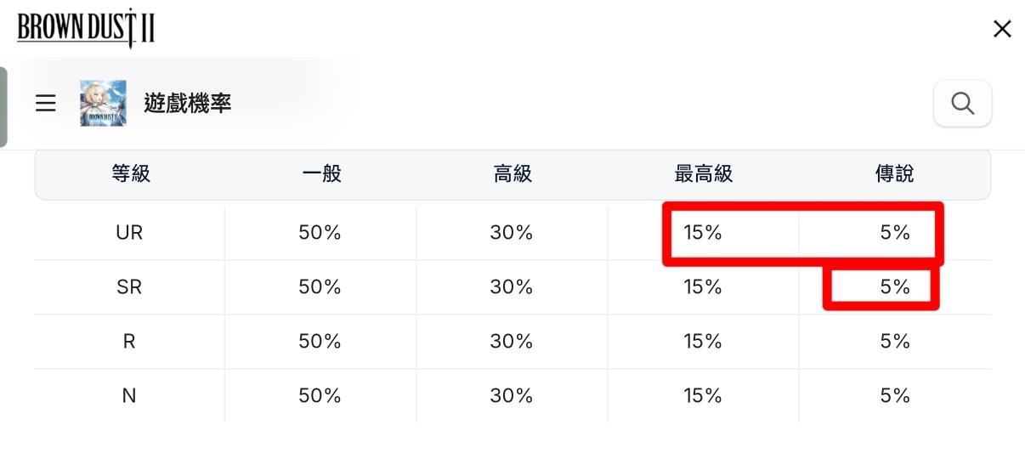Viewport: 1025px width, 459px height.
Task: Select the game character thumbnail image
Action: pos(104,104)
